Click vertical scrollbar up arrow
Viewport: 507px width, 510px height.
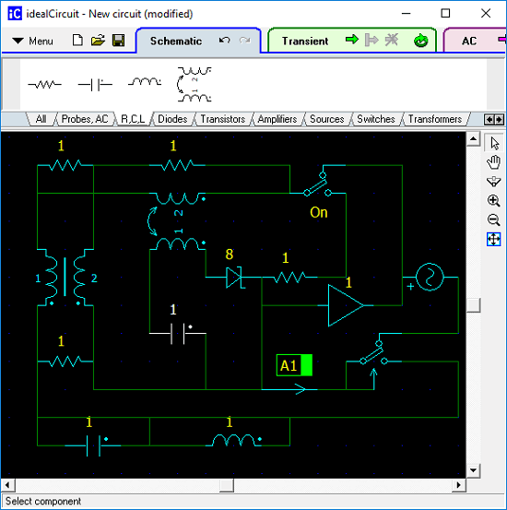[474, 139]
